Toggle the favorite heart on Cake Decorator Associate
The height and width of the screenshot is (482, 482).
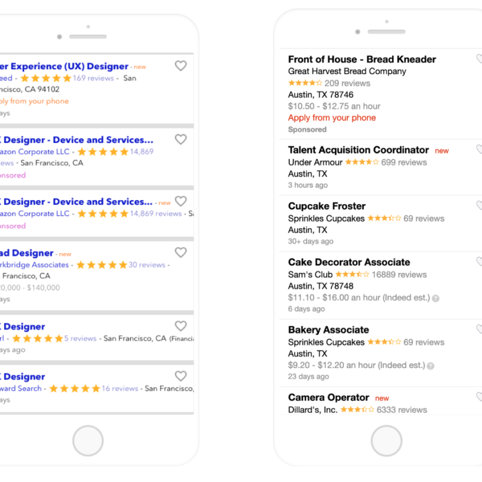click(479, 262)
